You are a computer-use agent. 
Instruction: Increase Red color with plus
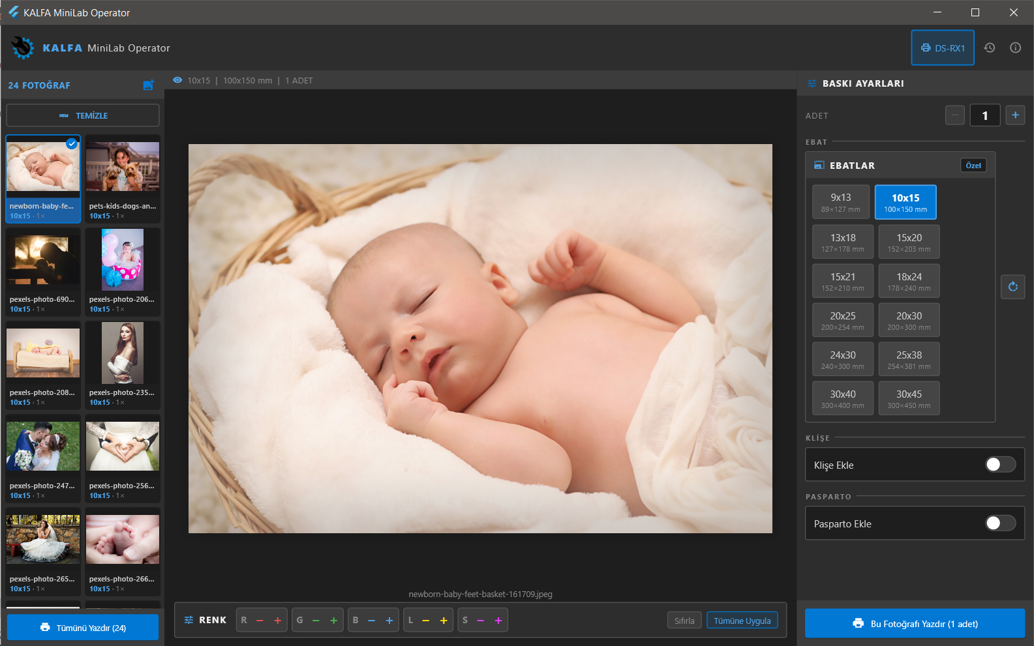coord(278,621)
